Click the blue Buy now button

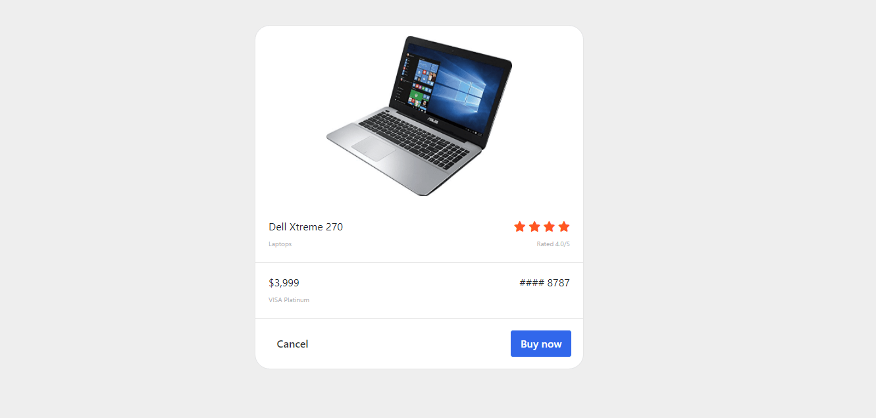[541, 344]
